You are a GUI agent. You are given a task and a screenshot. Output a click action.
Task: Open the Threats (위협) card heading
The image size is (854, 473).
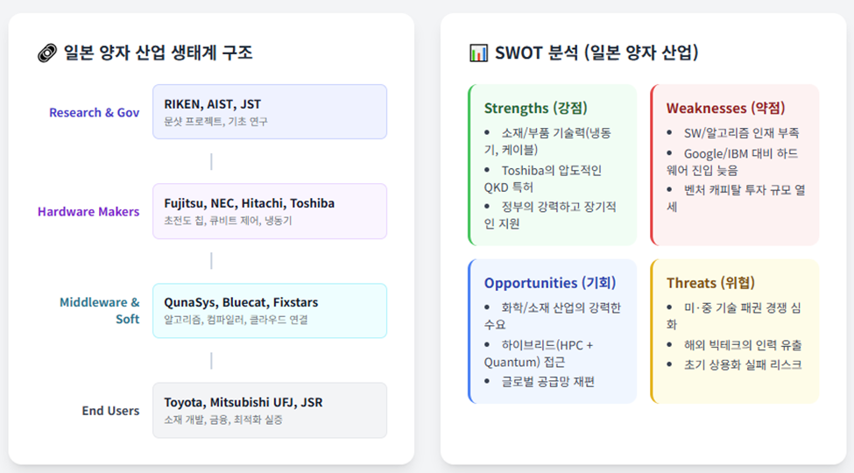click(710, 283)
